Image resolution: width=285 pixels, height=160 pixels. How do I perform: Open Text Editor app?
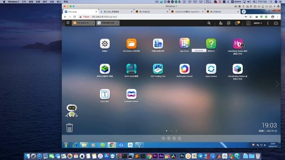tap(105, 94)
